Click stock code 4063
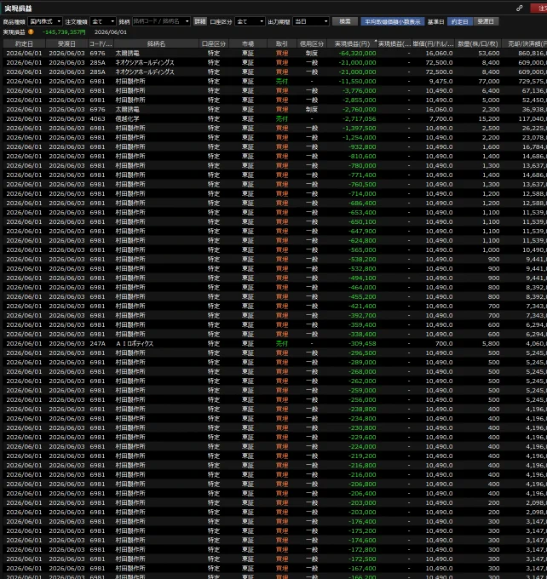Screen dimensions: 547x579 point(97,119)
